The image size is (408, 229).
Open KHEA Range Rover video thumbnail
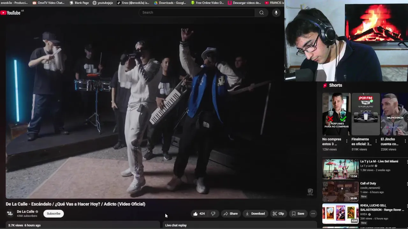tap(340, 214)
